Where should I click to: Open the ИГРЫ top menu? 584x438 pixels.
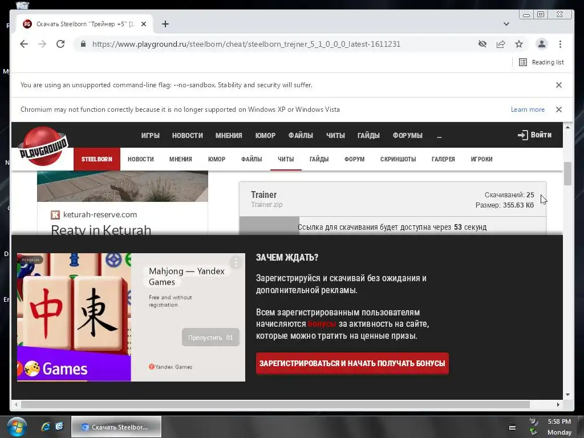[151, 136]
